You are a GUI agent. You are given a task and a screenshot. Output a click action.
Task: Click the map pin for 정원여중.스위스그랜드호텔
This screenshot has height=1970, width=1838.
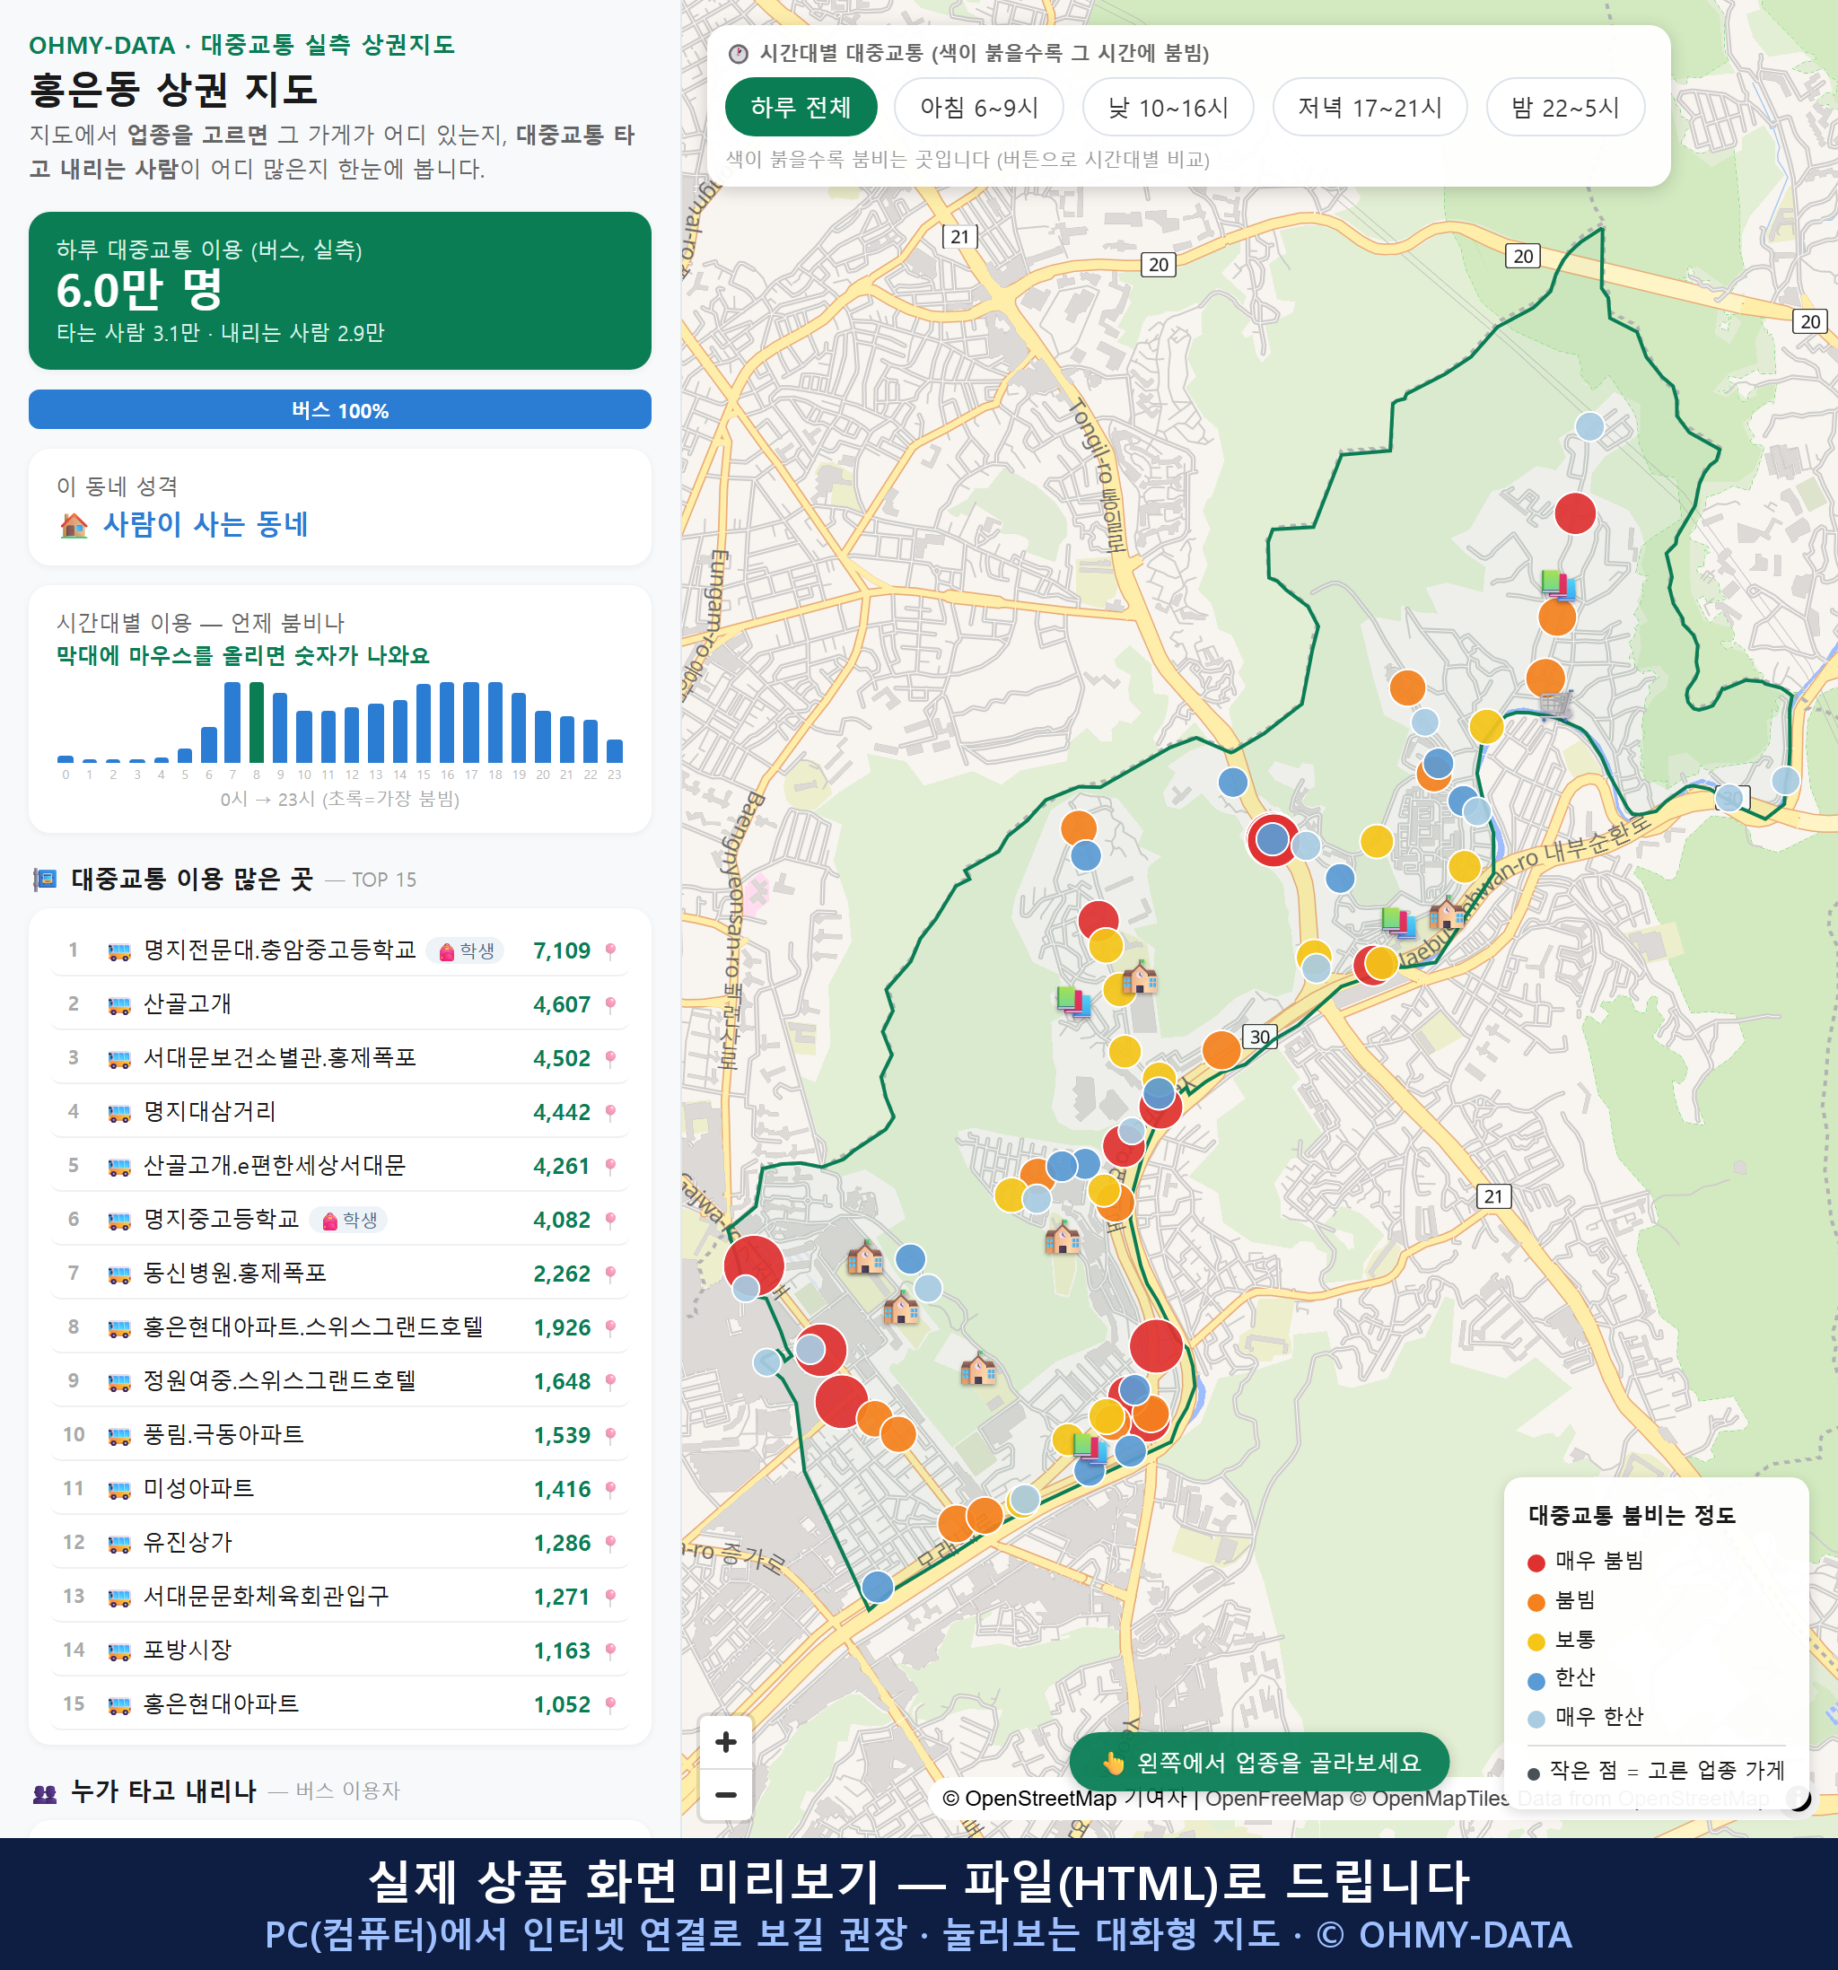610,1381
